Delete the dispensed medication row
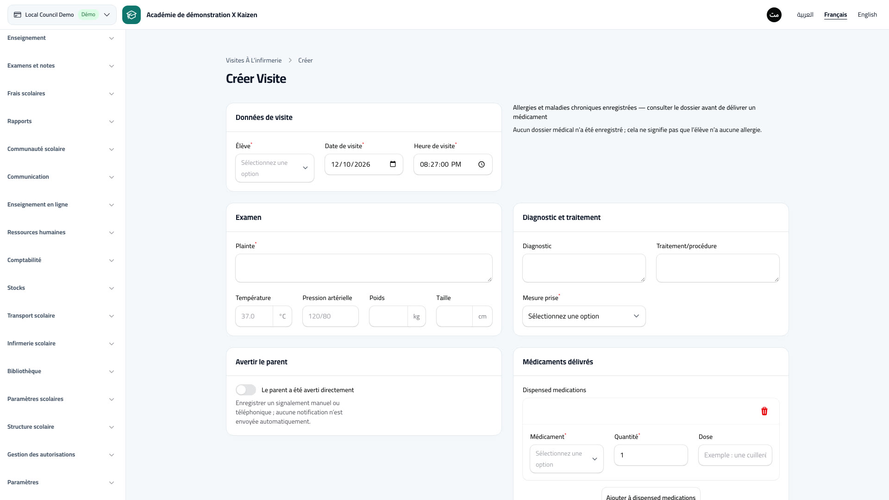The image size is (889, 500). (x=764, y=411)
